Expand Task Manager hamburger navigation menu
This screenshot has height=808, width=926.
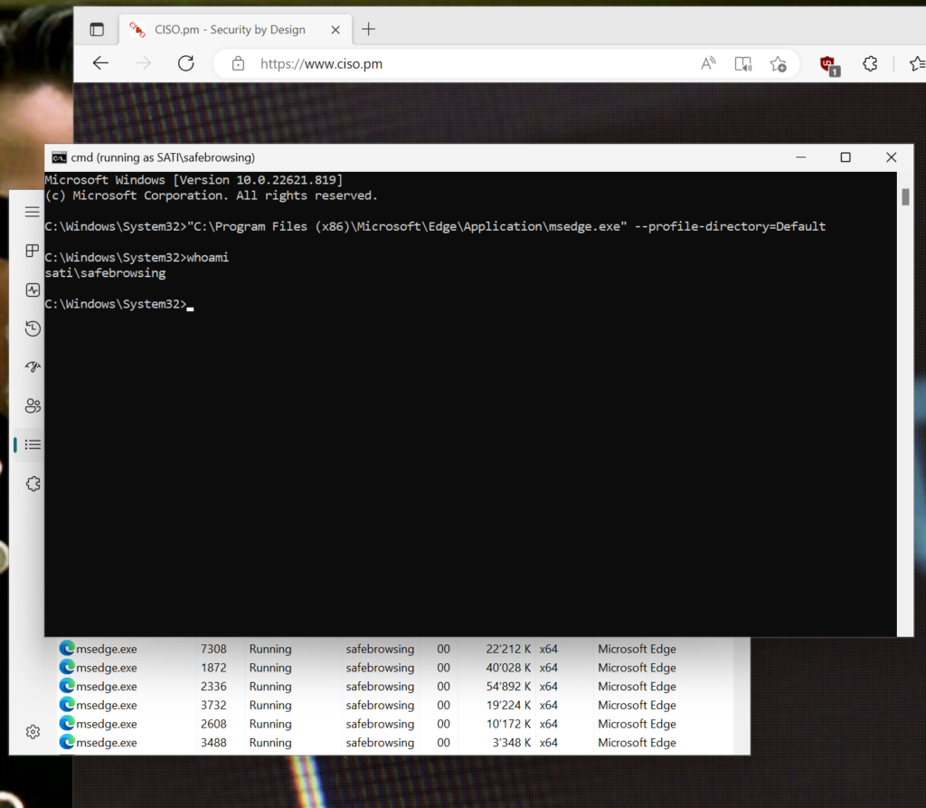[33, 212]
